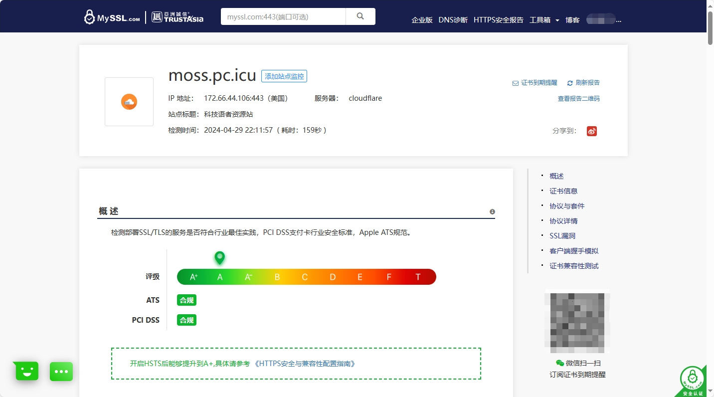Click the 添加站点监控 button
Screen dimensions: 714x397
(284, 76)
